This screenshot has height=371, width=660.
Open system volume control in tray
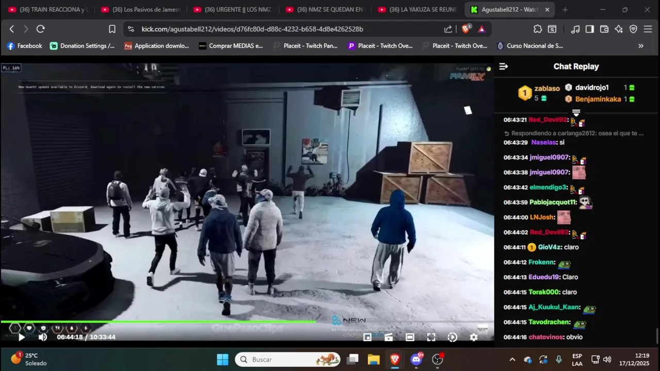pos(607,359)
